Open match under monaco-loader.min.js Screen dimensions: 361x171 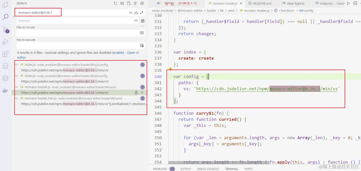coord(84,104)
